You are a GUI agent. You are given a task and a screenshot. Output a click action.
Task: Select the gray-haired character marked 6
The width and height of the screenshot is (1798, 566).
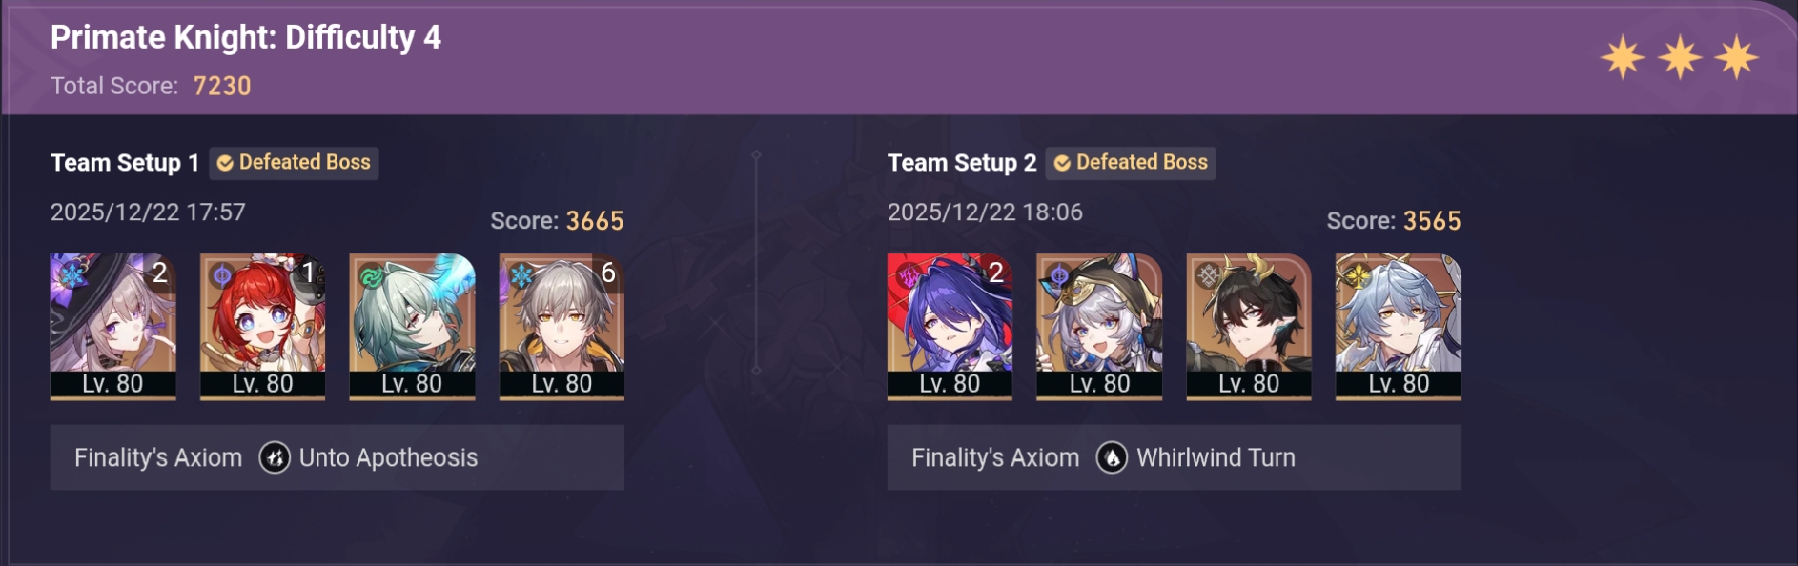562,327
